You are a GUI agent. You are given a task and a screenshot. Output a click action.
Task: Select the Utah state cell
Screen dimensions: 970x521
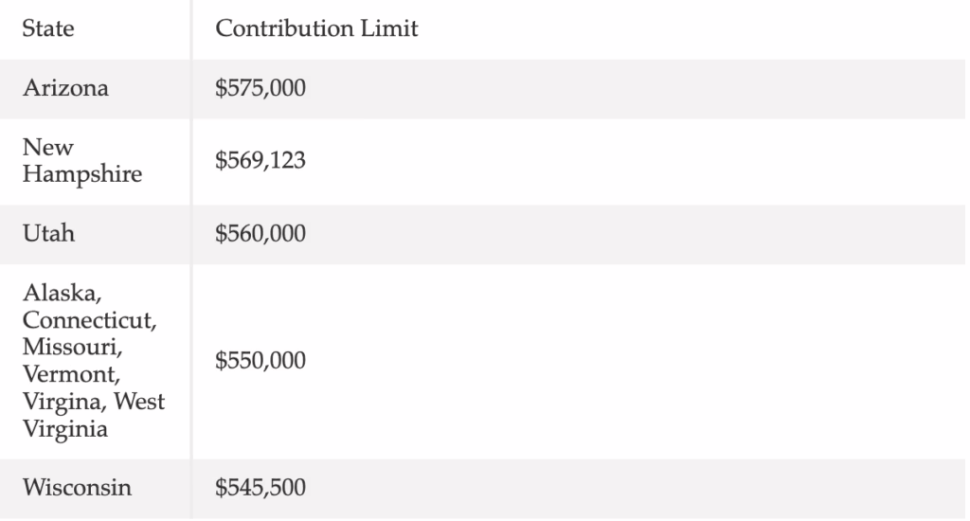[48, 234]
